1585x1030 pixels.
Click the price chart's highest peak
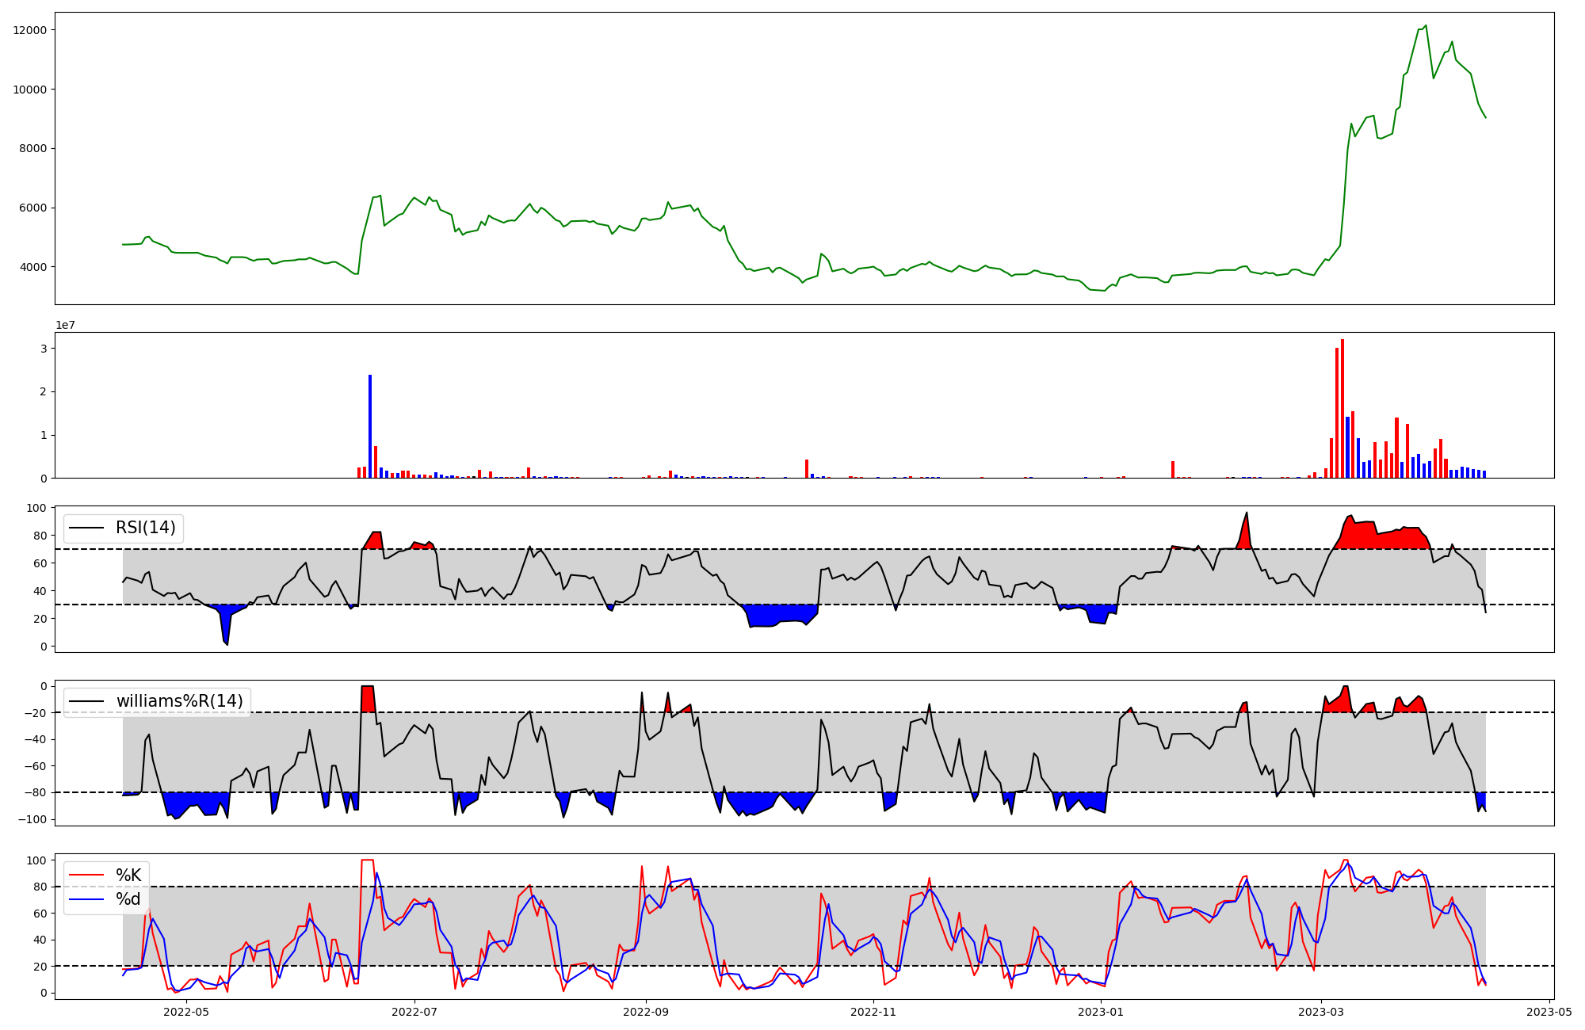[1426, 25]
